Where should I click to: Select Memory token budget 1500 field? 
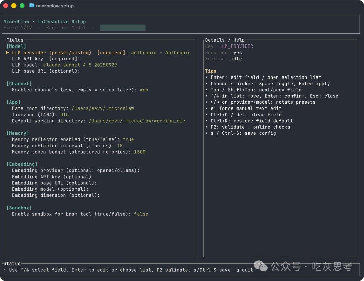[79, 152]
